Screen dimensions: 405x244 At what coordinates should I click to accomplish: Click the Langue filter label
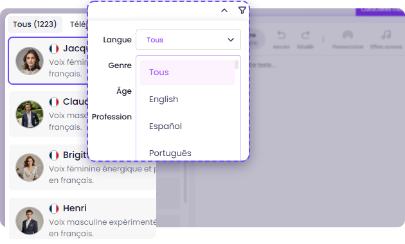tap(117, 40)
